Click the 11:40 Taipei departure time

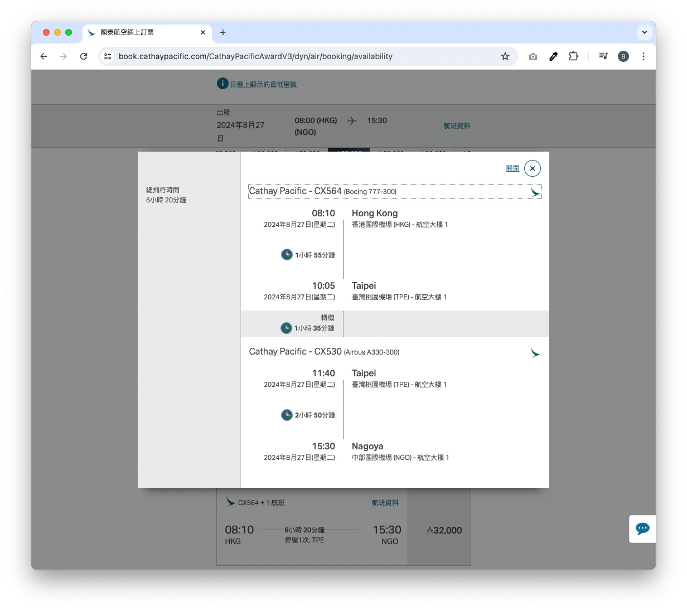click(x=323, y=373)
